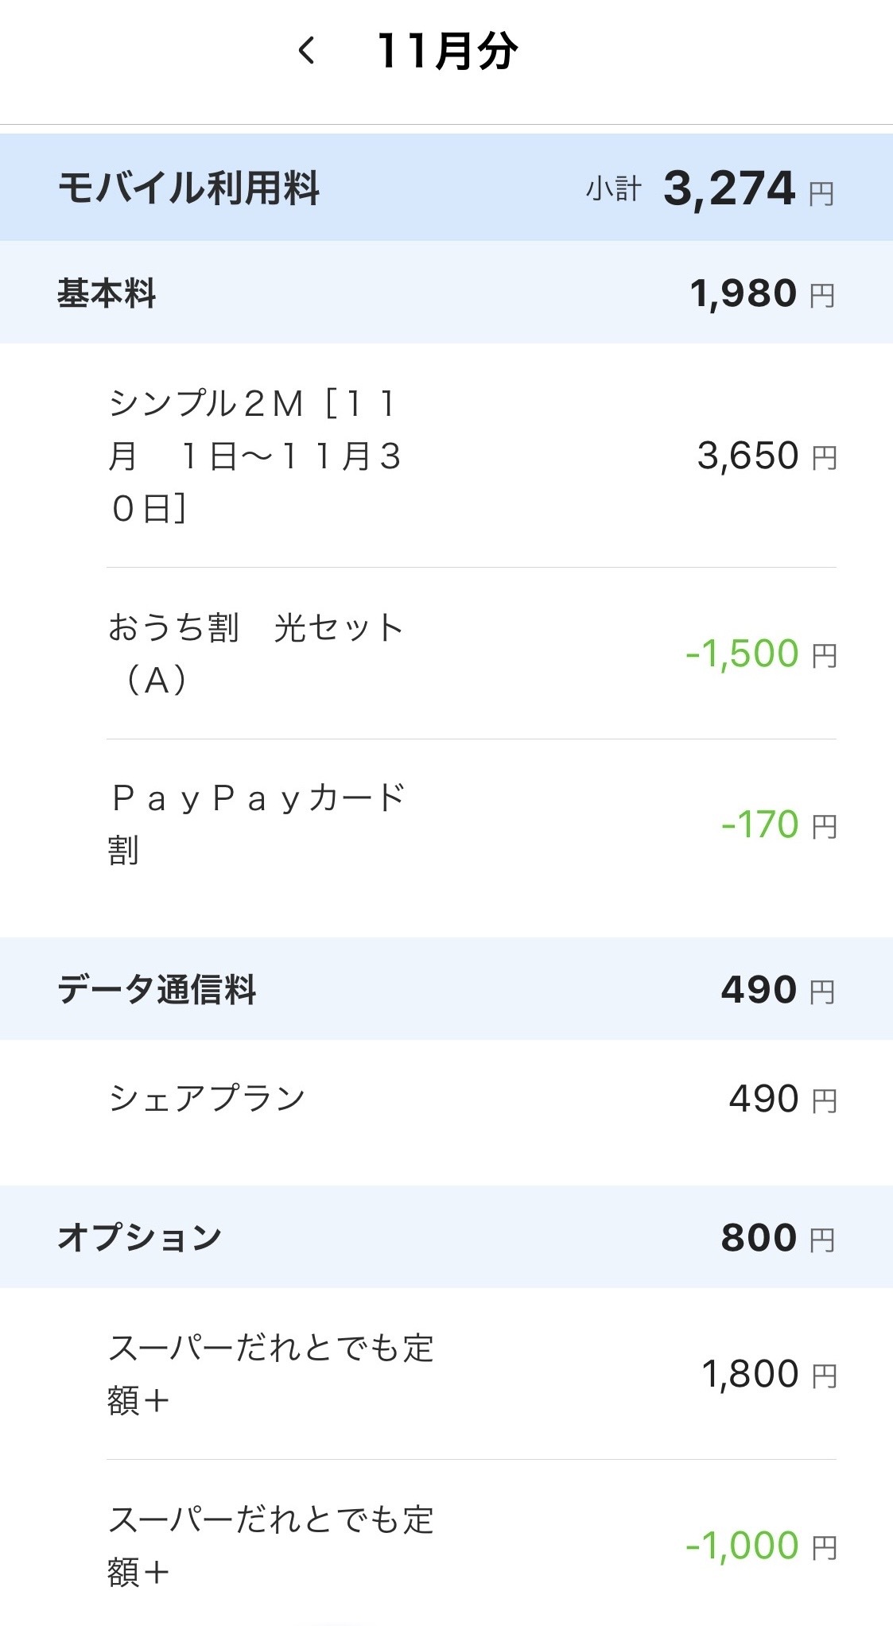Tap the -1,000 円 option discount

[x=760, y=1546]
